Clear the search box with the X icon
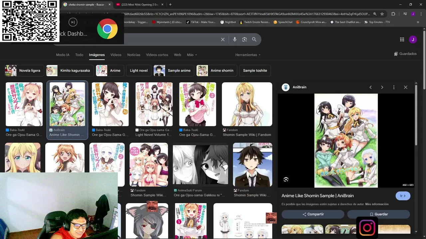This screenshot has width=426, height=239. coord(223,40)
